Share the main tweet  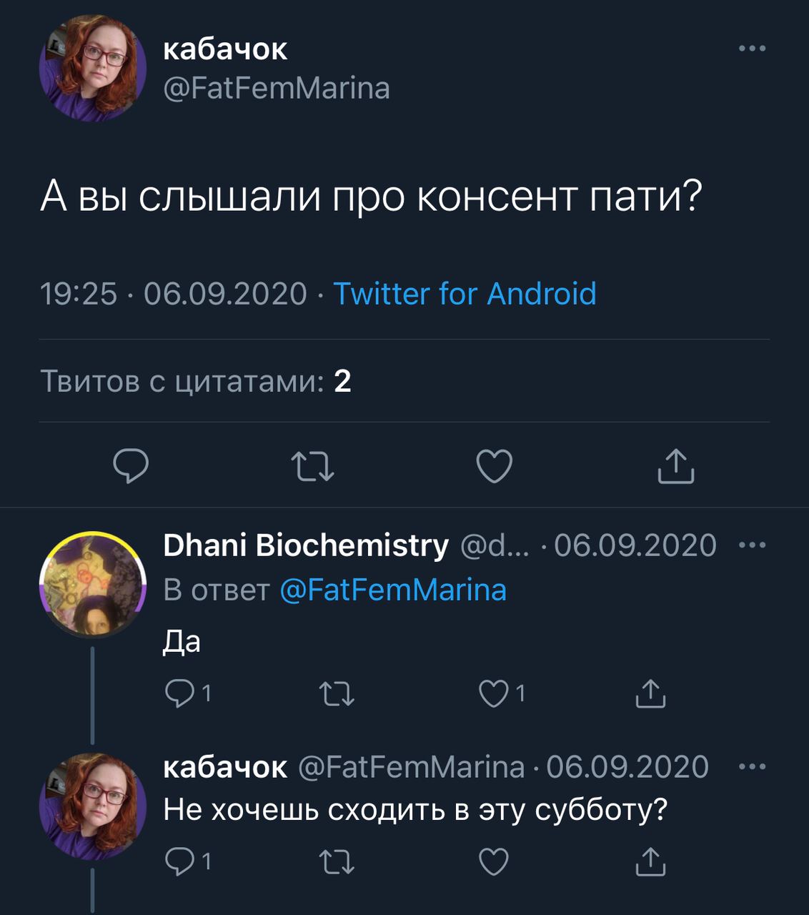(675, 466)
